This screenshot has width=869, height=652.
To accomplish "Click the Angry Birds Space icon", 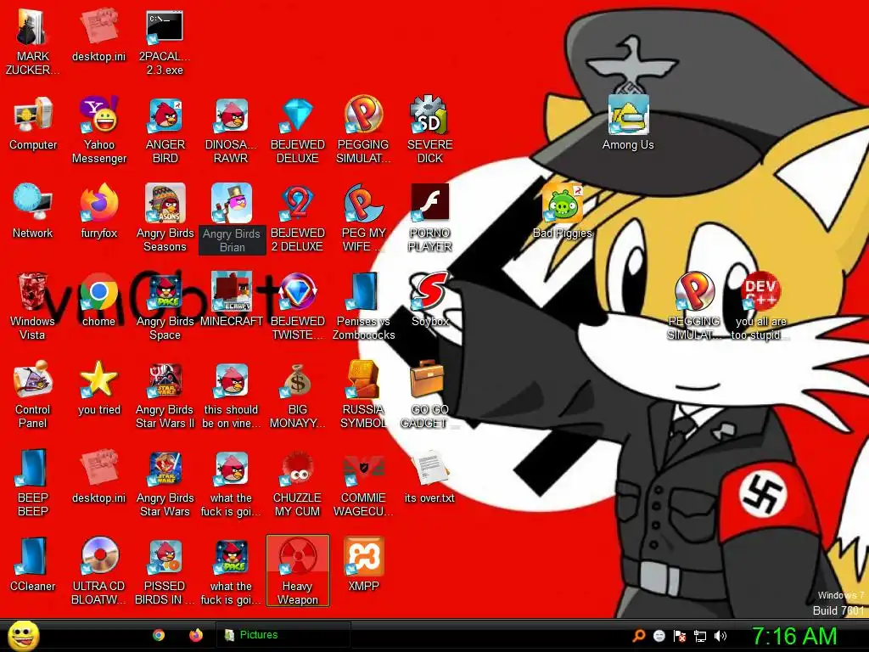I will (x=165, y=306).
